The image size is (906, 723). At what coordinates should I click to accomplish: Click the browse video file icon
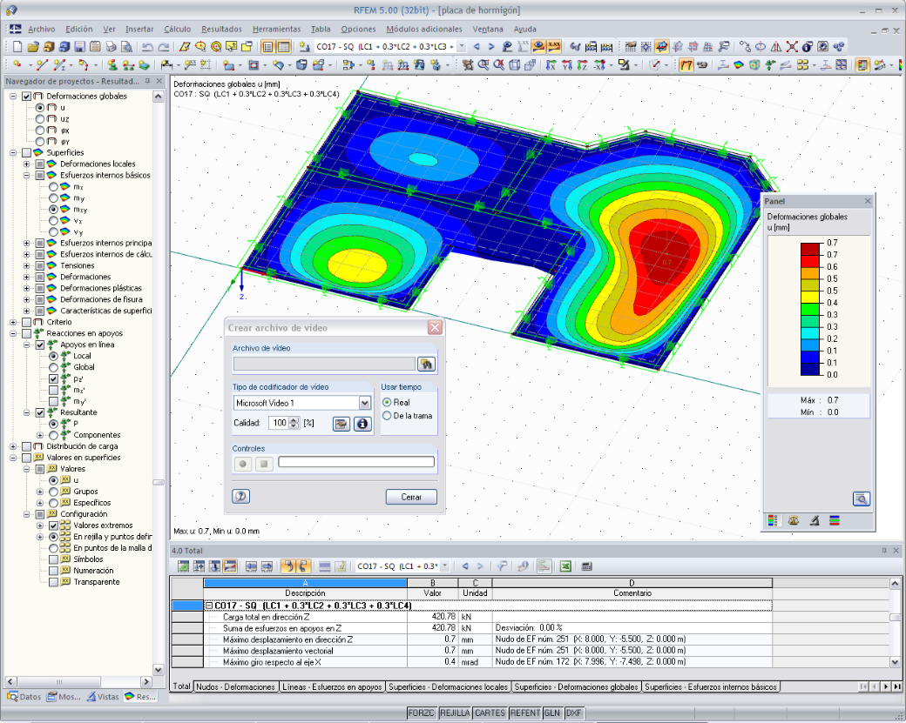pos(426,364)
